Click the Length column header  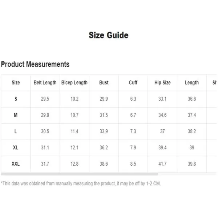pos(192,82)
